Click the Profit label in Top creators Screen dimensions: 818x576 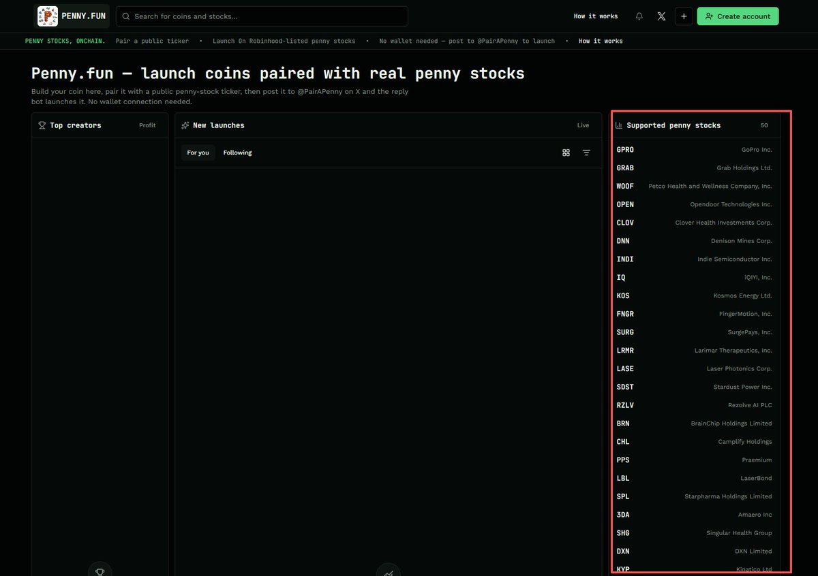(x=147, y=125)
